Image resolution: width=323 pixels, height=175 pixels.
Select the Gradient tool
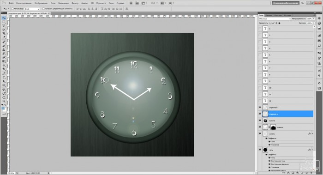4,61
